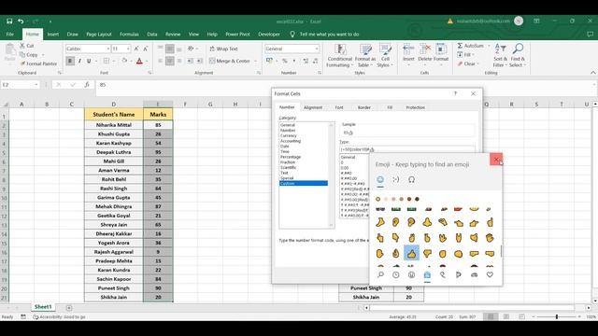
Task: Click Undo arrow in title bar
Action: [x=21, y=21]
